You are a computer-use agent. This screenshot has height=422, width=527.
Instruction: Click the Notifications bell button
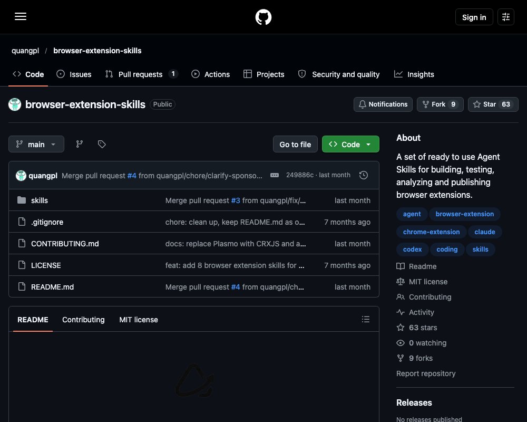[x=383, y=104]
